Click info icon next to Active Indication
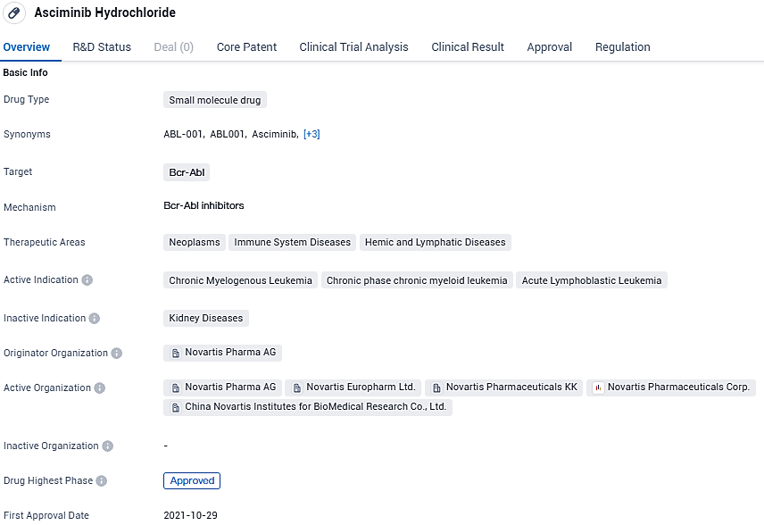This screenshot has height=525, width=764. 87,280
